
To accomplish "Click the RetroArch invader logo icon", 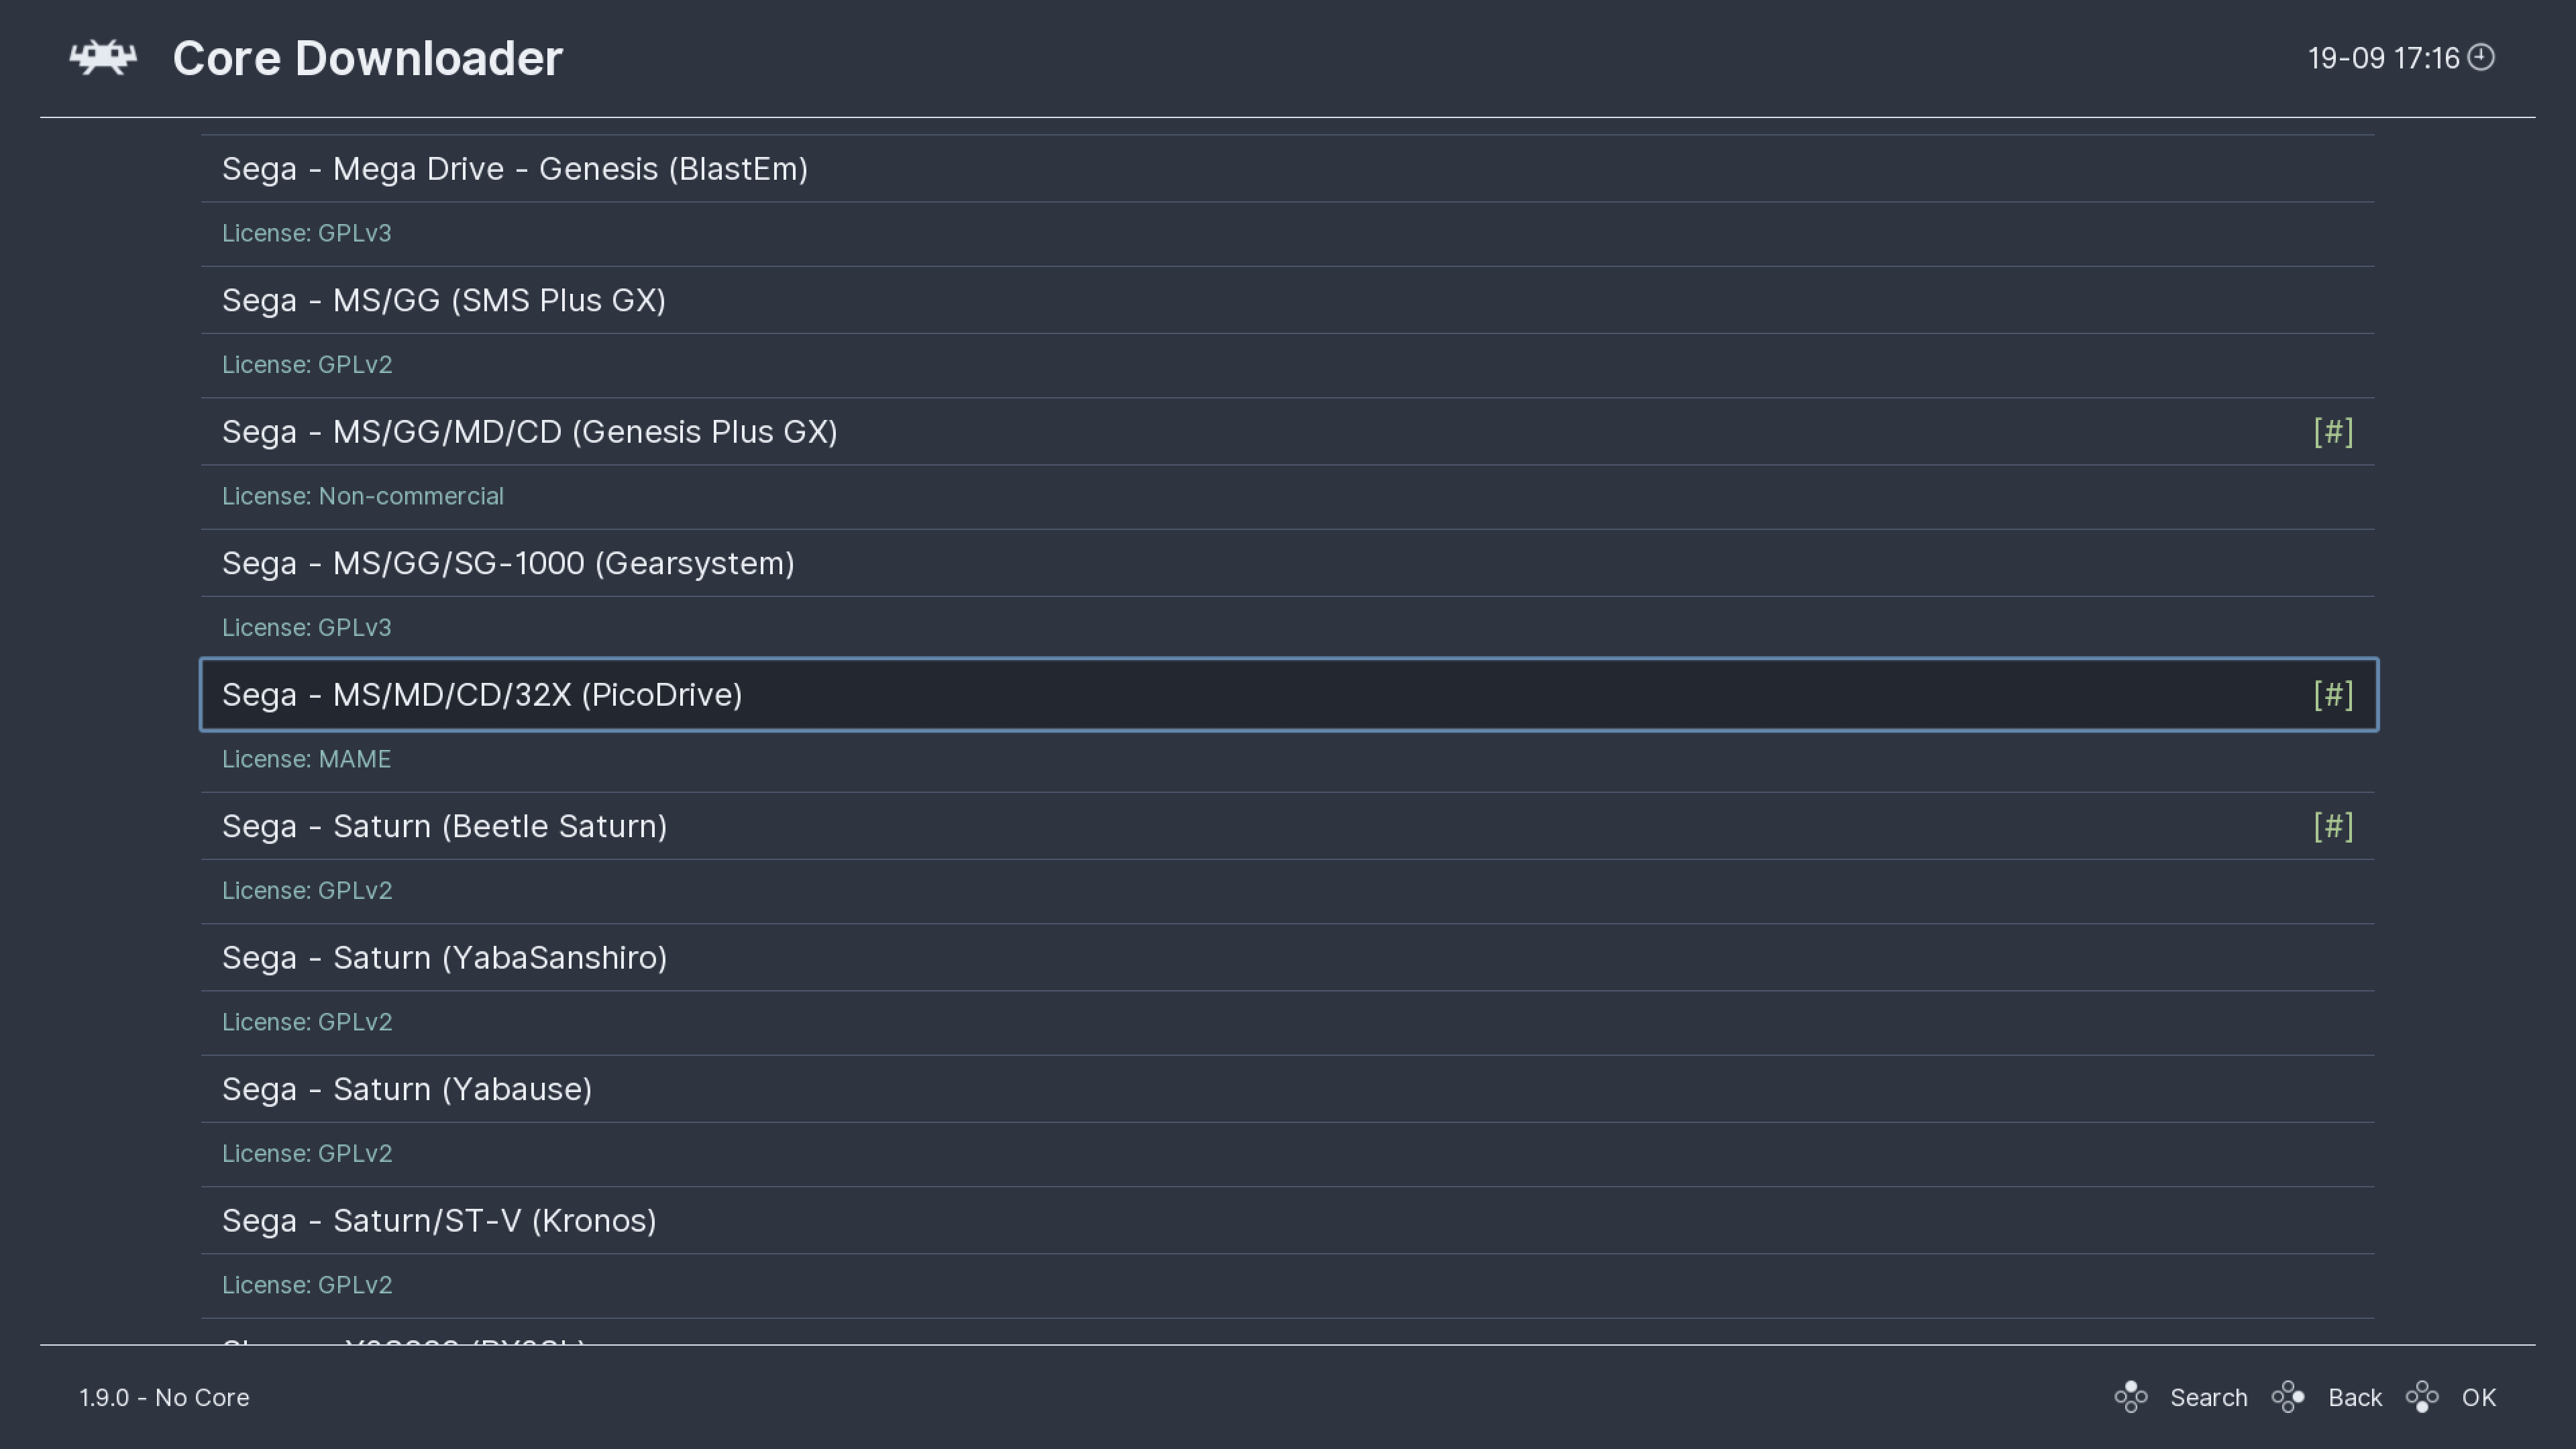I will point(103,58).
